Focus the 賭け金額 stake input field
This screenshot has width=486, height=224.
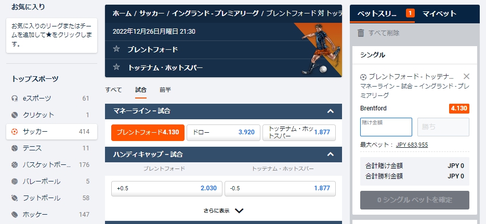(x=386, y=127)
